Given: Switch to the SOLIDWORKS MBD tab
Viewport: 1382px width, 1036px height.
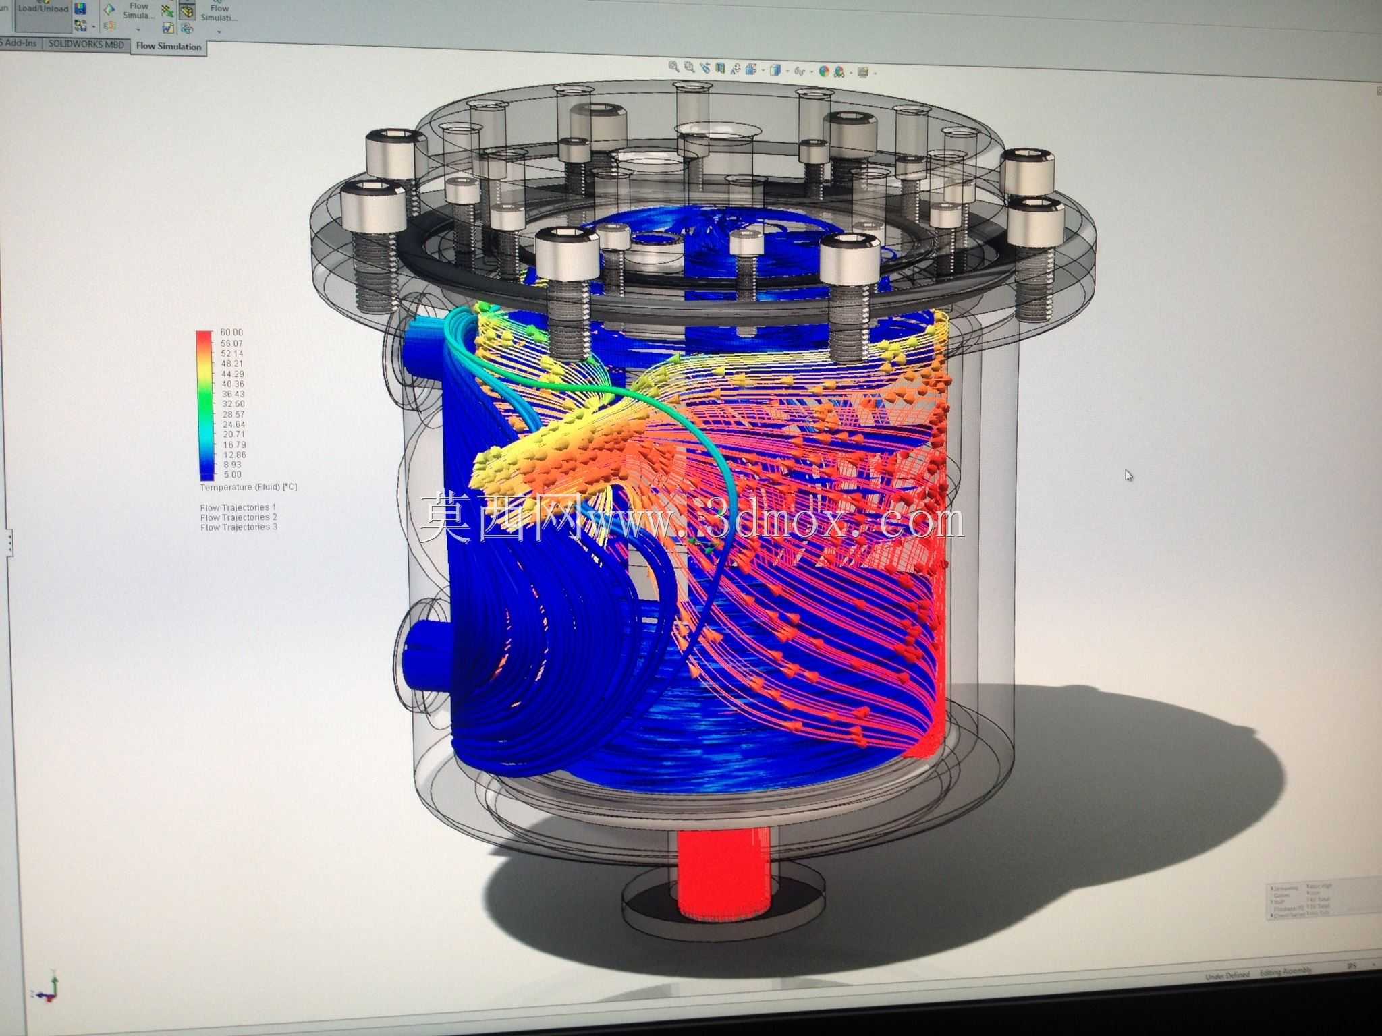Looking at the screenshot, I should tap(86, 45).
